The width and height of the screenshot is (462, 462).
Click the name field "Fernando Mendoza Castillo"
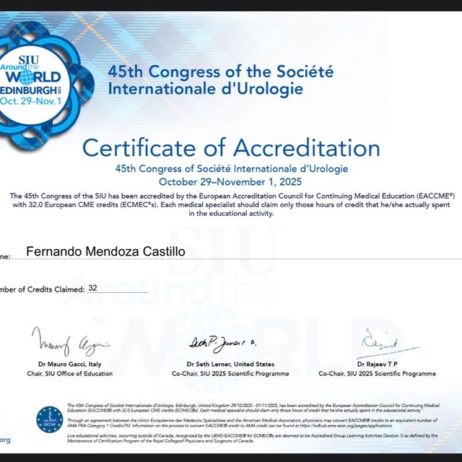[106, 251]
